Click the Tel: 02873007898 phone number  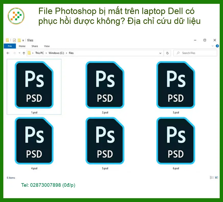point(48,185)
